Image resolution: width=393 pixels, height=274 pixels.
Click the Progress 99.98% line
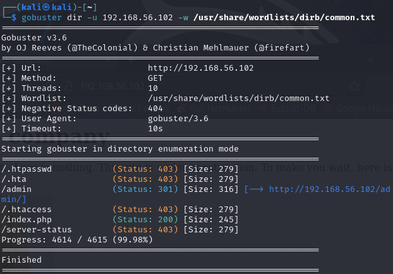77,240
